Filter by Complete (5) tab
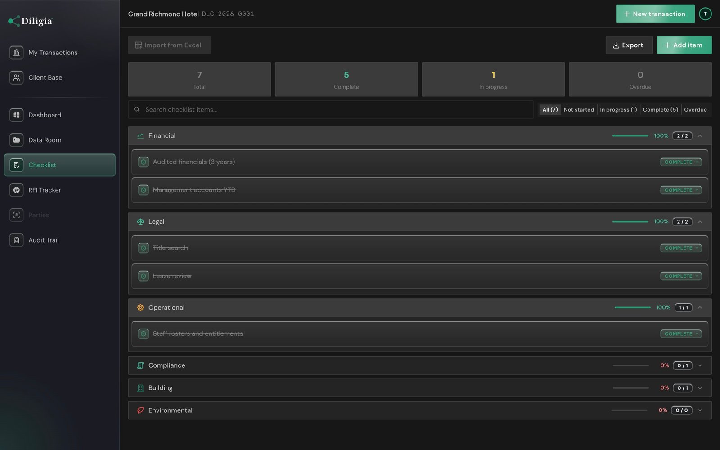Viewport: 720px width, 450px height. pos(660,110)
